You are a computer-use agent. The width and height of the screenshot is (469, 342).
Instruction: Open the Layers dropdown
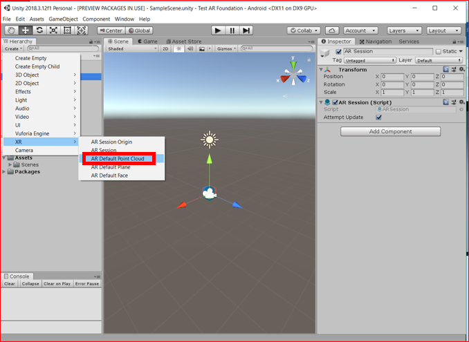405,30
